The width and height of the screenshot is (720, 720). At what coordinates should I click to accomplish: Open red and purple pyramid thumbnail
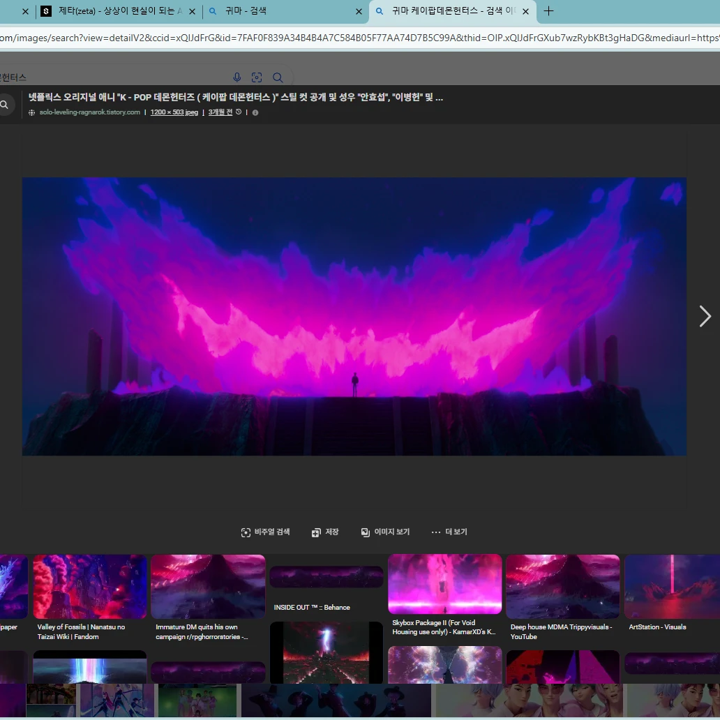tap(562, 667)
